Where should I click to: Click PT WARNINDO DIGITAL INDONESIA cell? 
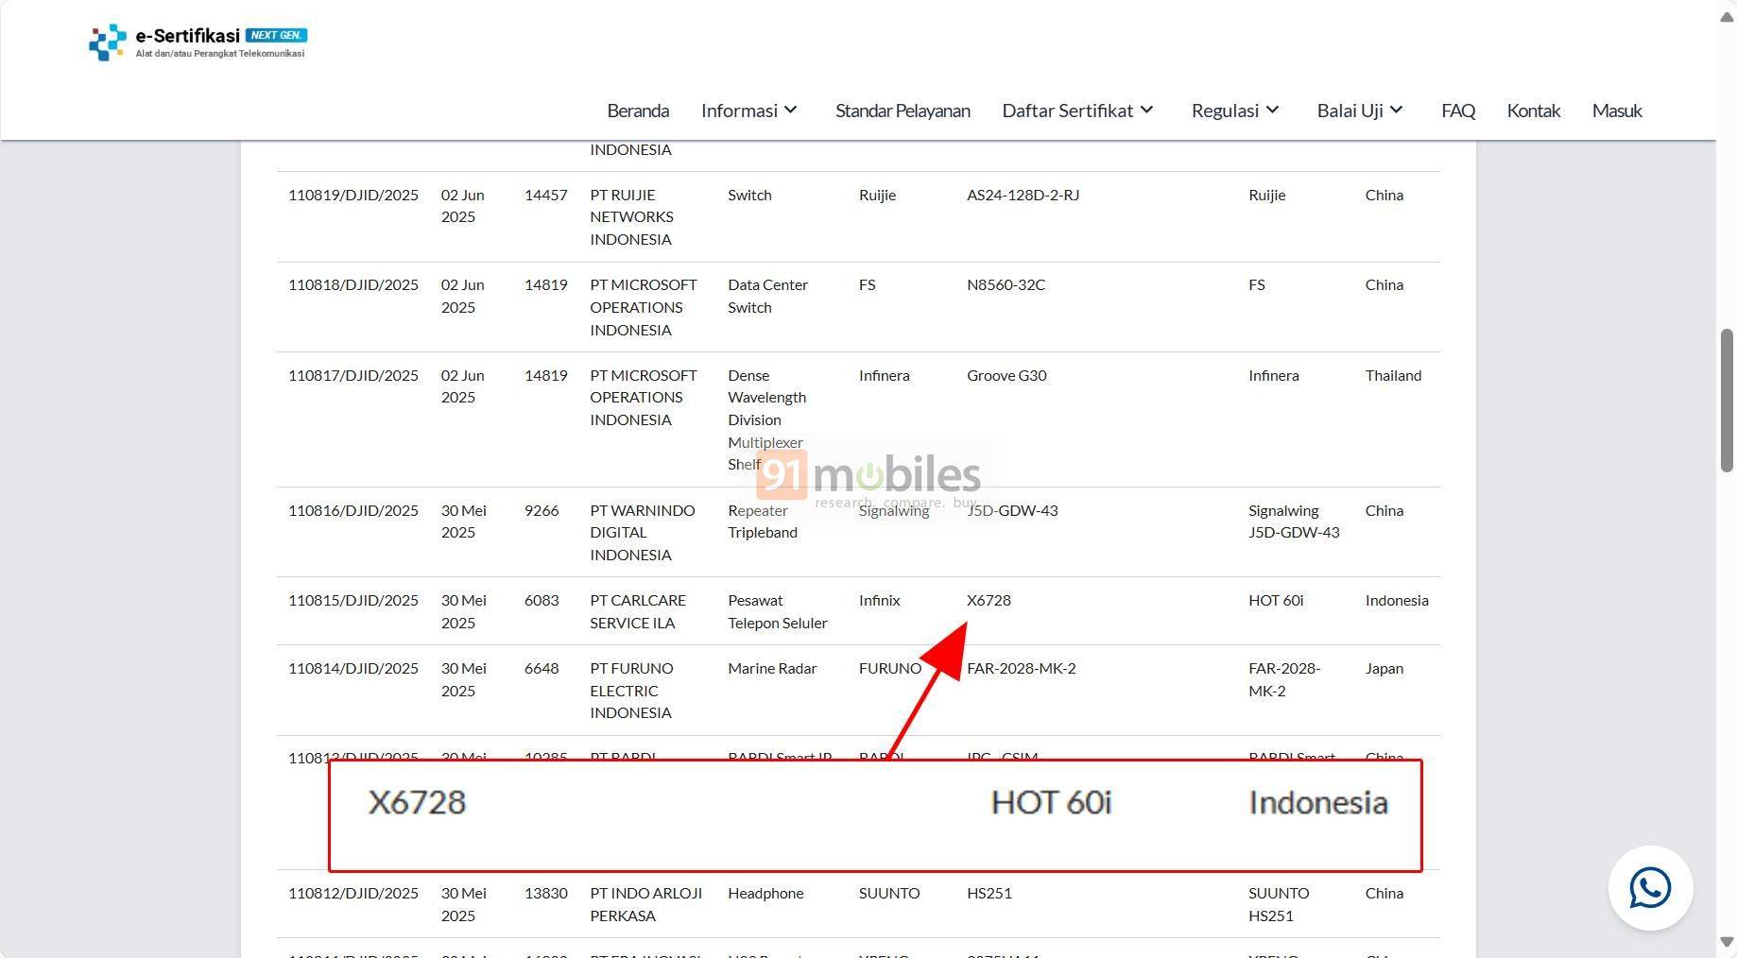click(x=643, y=532)
